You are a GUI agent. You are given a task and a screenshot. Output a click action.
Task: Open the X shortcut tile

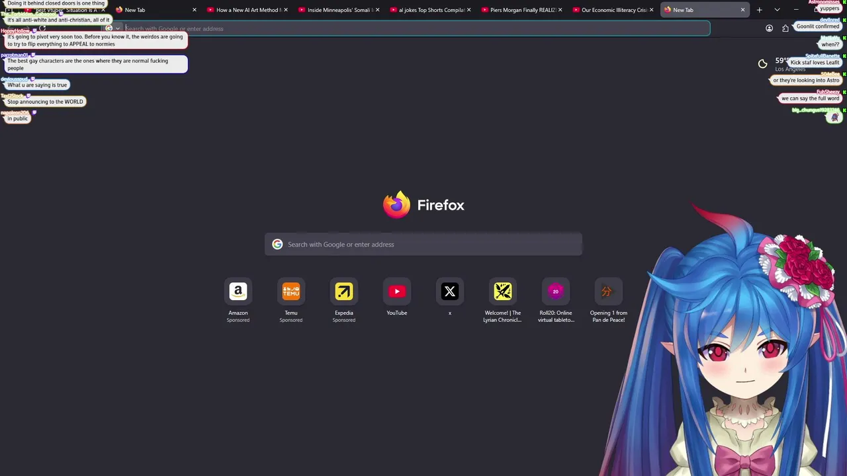point(450,292)
